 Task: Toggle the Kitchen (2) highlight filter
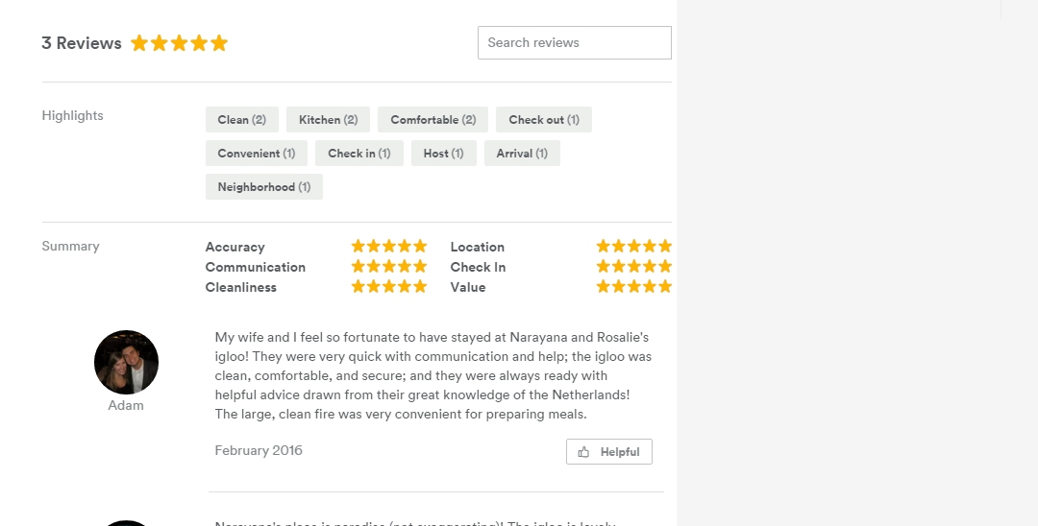(x=328, y=120)
